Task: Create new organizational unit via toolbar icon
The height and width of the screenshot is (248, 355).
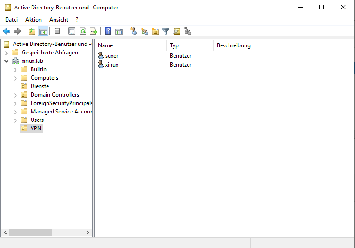Action: pos(155,31)
